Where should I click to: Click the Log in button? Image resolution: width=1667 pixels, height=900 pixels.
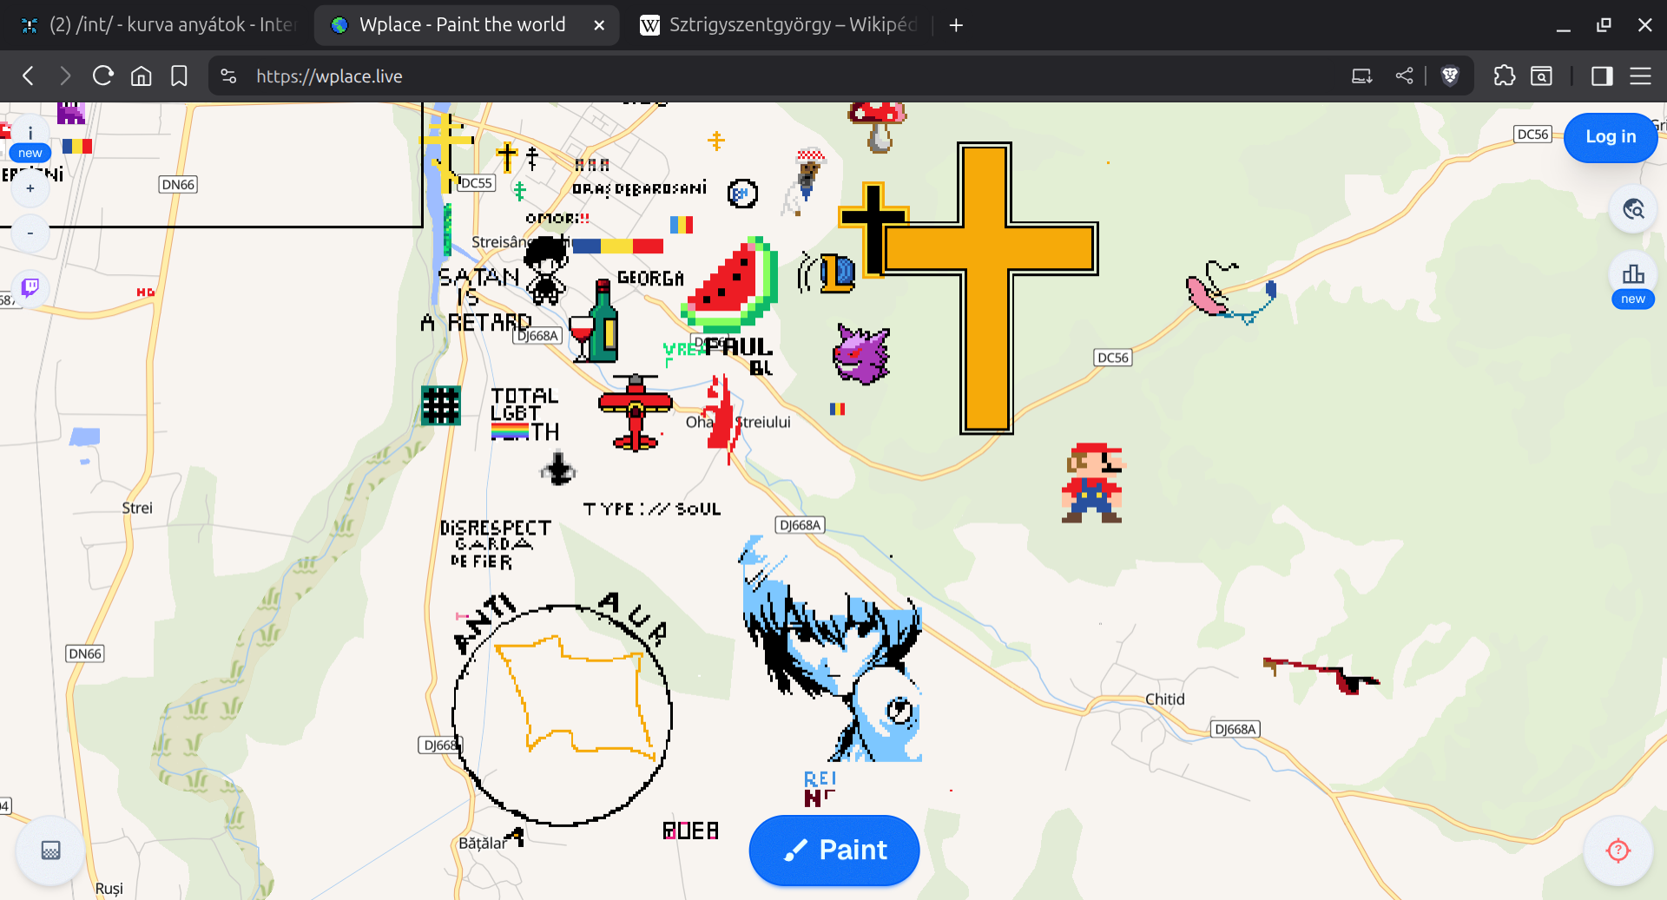[1611, 137]
